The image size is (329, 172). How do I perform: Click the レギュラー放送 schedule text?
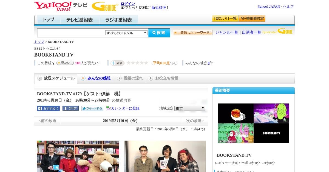(x=245, y=163)
